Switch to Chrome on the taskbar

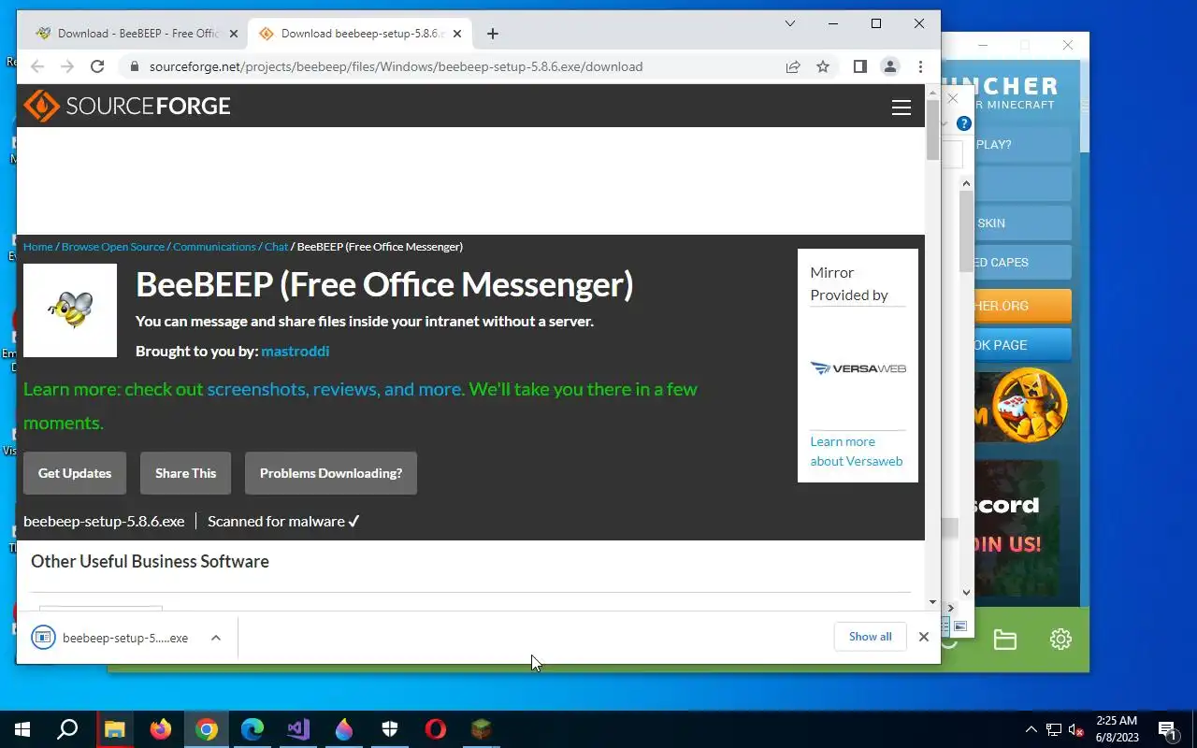(207, 729)
